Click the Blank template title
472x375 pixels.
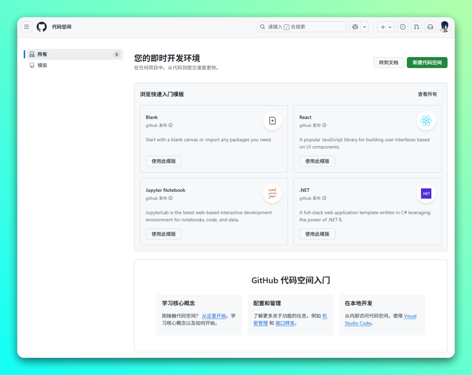click(152, 117)
